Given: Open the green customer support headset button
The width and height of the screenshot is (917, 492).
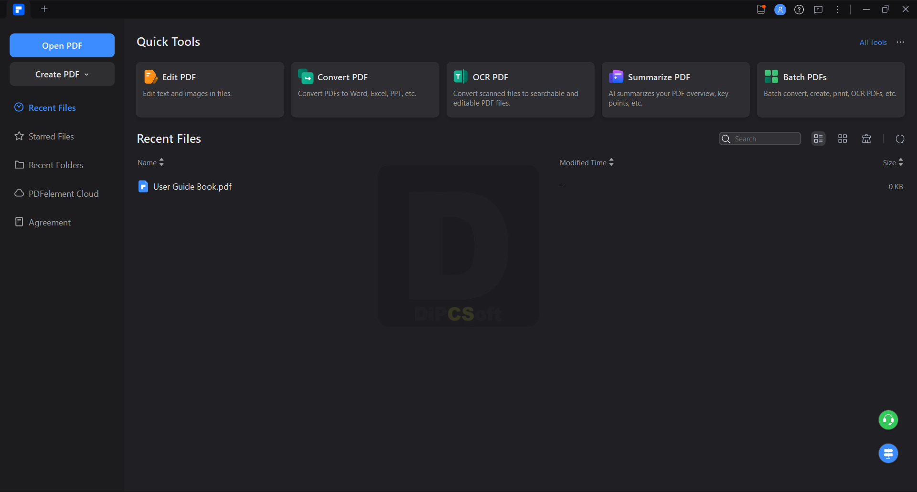Looking at the screenshot, I should (888, 420).
